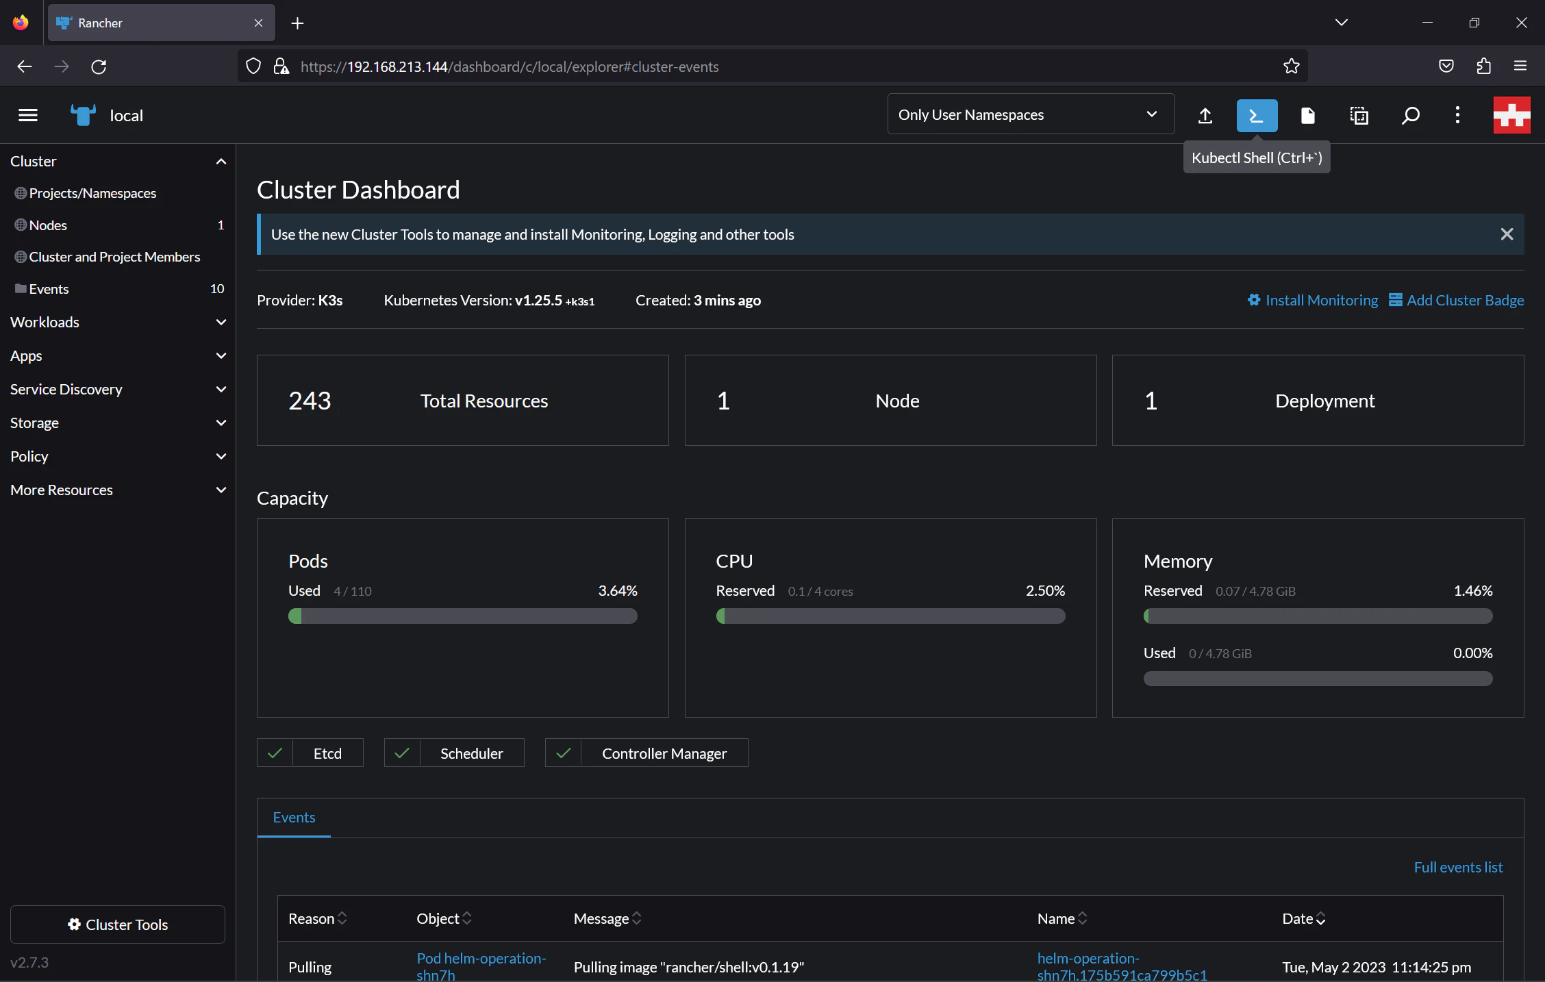This screenshot has height=982, width=1545.
Task: Sort events by Date column
Action: point(1304,918)
